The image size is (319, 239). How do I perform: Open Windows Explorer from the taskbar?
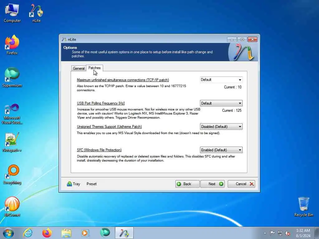(x=66, y=233)
